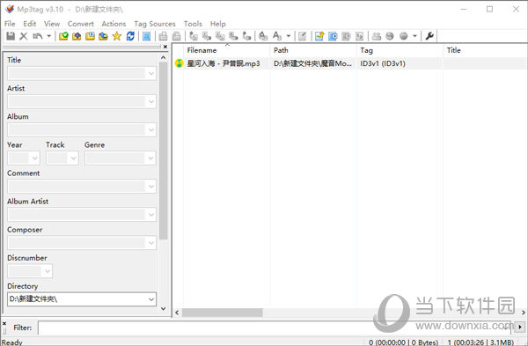Click the tag panel vertical scrollbar thumb

(x=164, y=151)
